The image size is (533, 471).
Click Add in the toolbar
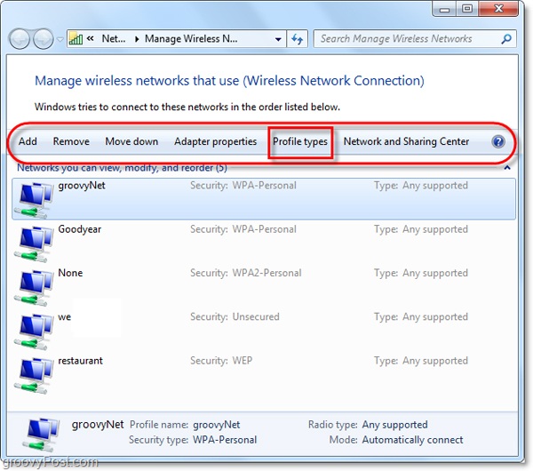(28, 141)
